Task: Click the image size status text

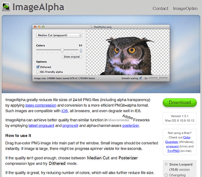Action: [x=65, y=78]
